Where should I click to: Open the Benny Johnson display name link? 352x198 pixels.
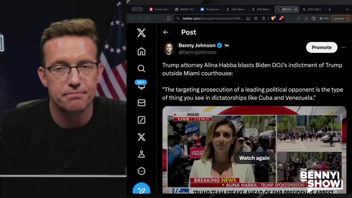197,45
